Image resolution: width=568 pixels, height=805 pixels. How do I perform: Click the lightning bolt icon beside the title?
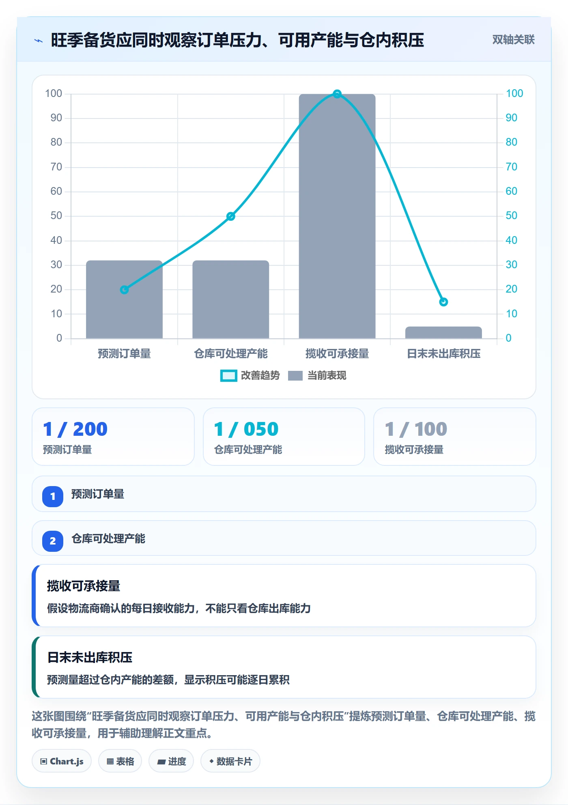click(x=39, y=41)
